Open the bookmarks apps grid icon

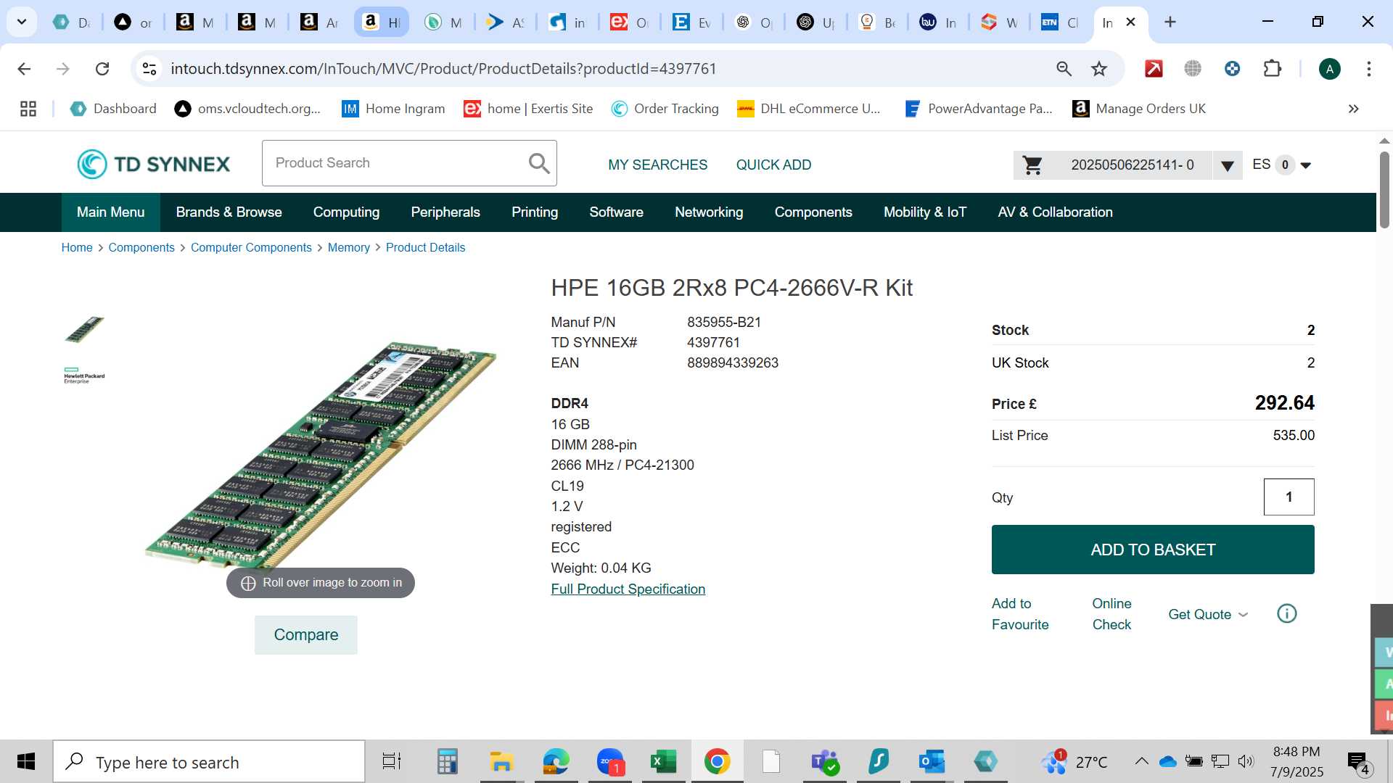pos(28,109)
